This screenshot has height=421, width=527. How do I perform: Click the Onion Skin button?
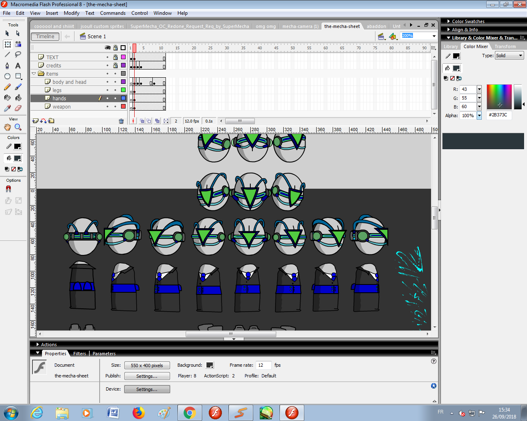point(142,121)
